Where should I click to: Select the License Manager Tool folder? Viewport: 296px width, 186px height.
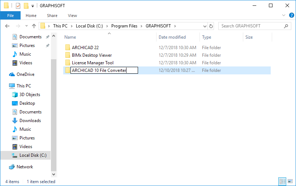(x=93, y=62)
